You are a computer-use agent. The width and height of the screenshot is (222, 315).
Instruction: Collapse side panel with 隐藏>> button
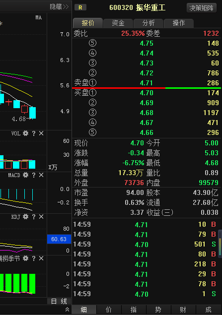point(59,6)
